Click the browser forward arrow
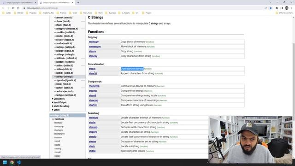The width and height of the screenshot is (295, 166). (x=8, y=8)
